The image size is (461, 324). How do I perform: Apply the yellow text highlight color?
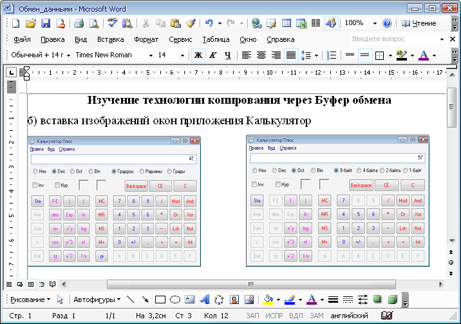(x=402, y=55)
